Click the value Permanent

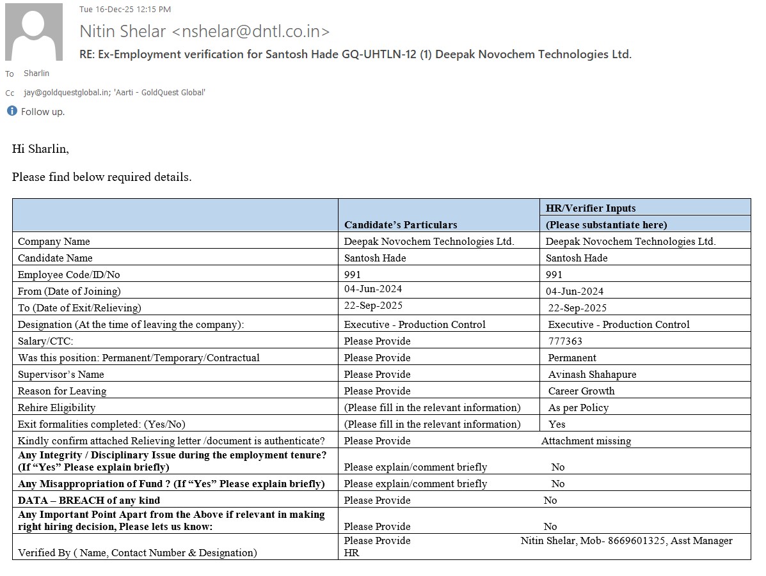pos(572,358)
